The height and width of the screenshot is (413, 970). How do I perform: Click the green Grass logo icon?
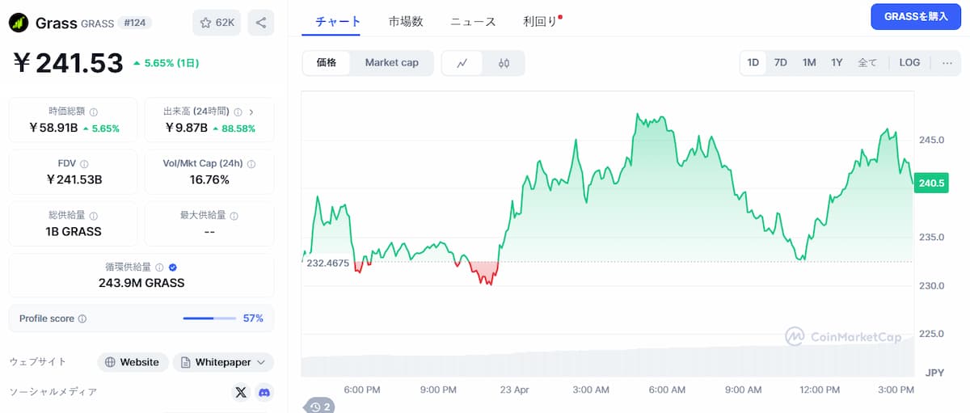pyautogui.click(x=19, y=23)
